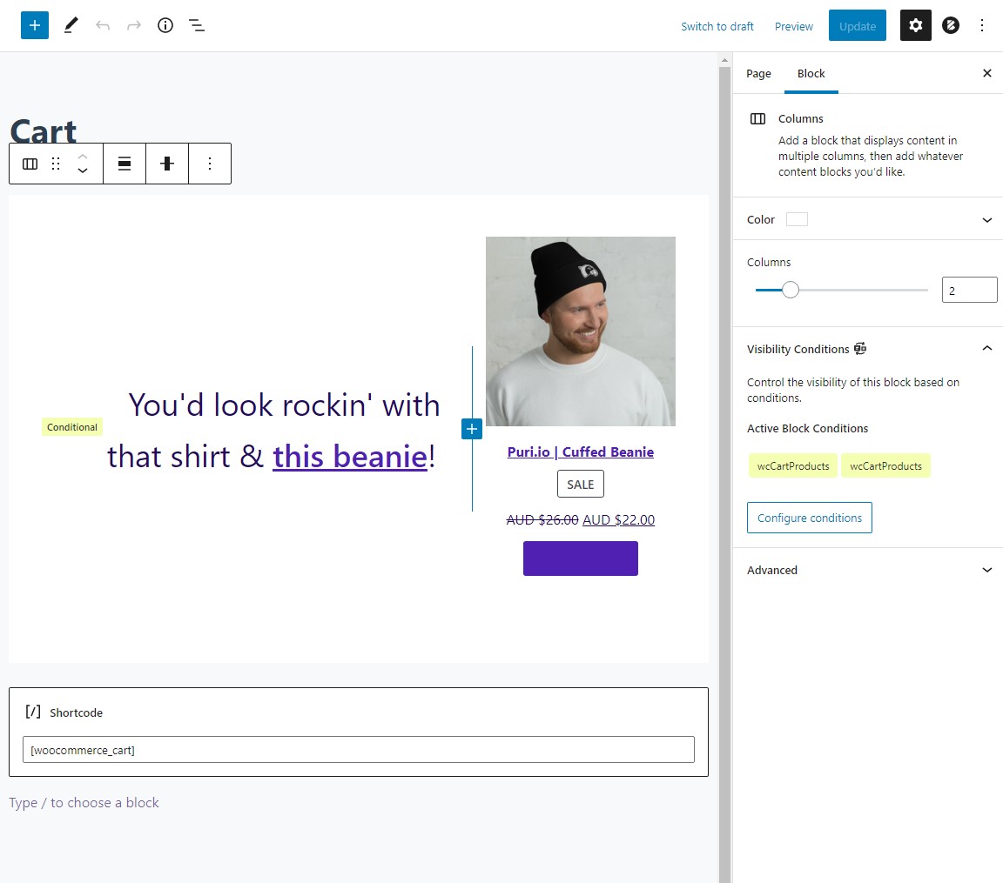Click Columns icon in sidebar block card

click(758, 119)
